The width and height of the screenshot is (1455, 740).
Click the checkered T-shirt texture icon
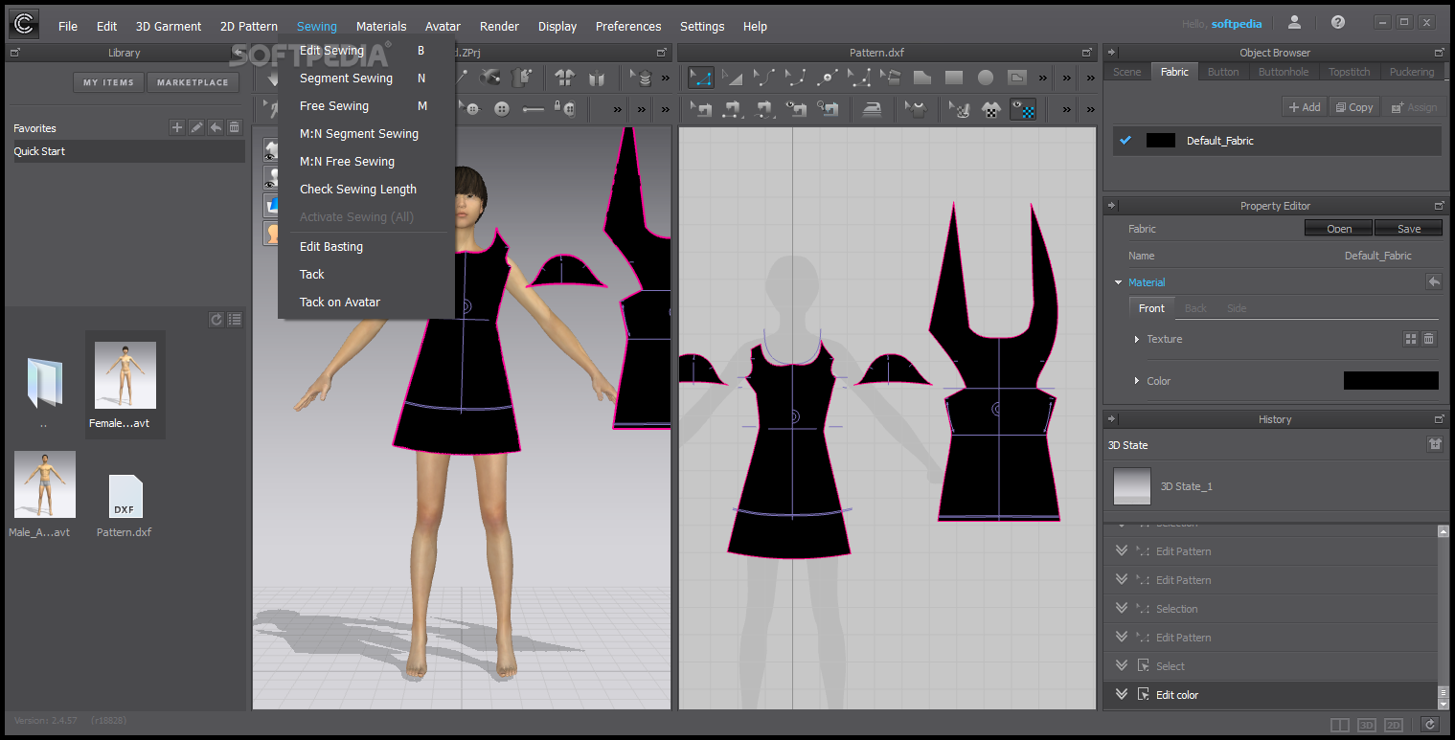coord(991,108)
